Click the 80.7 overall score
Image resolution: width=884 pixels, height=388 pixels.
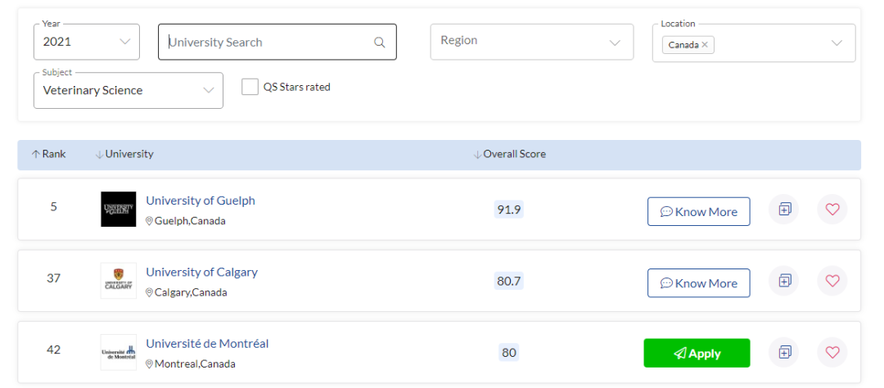click(x=508, y=281)
